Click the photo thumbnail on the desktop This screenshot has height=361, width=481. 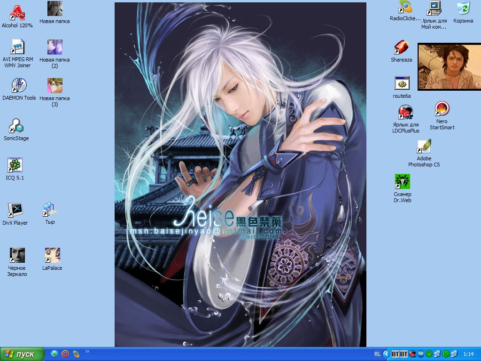[x=449, y=67]
